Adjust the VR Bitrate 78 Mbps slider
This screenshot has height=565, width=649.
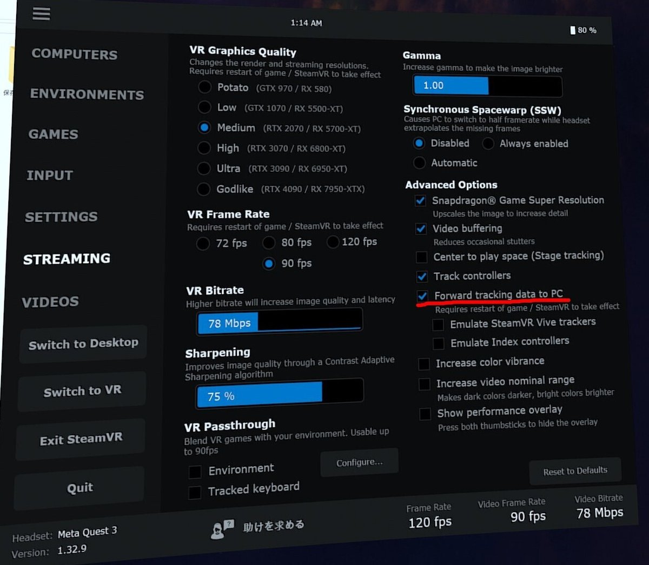pyautogui.click(x=279, y=322)
